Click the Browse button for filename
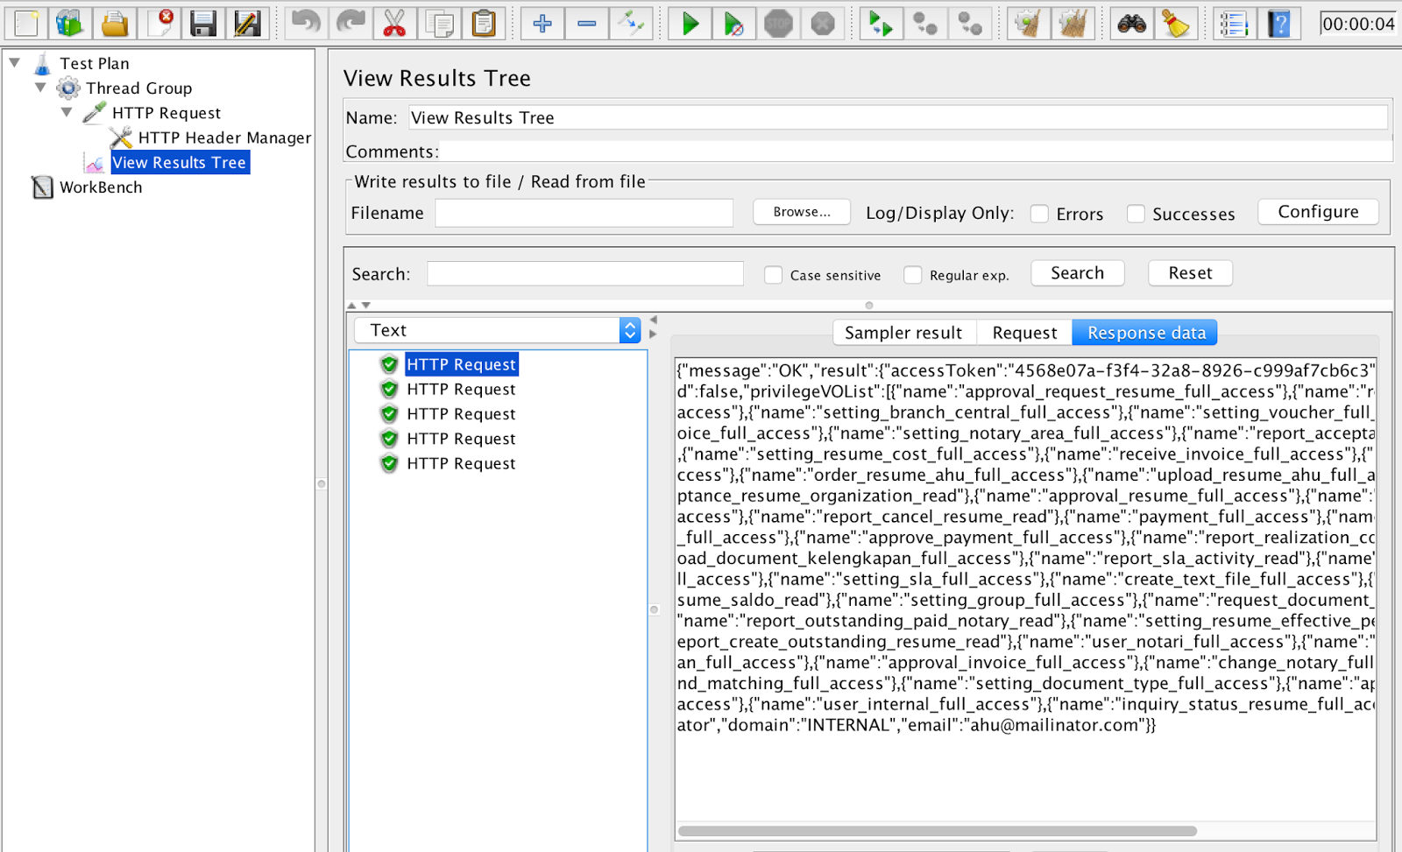Viewport: 1402px width, 852px height. pos(801,212)
